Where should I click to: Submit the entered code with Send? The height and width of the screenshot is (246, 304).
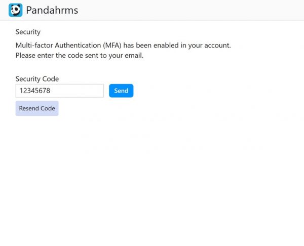(x=121, y=91)
